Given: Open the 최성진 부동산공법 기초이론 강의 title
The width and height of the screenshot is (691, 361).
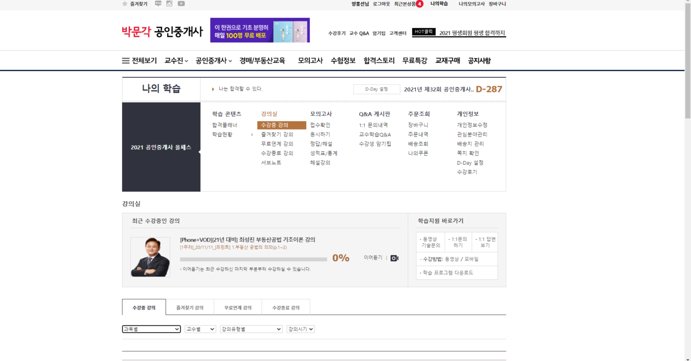Looking at the screenshot, I should point(247,240).
